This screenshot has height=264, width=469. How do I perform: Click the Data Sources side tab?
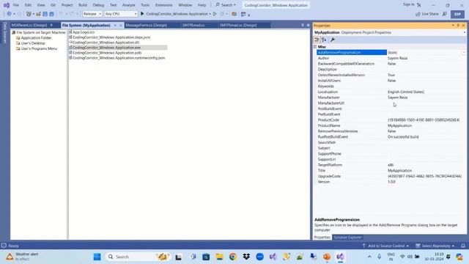tap(5, 32)
